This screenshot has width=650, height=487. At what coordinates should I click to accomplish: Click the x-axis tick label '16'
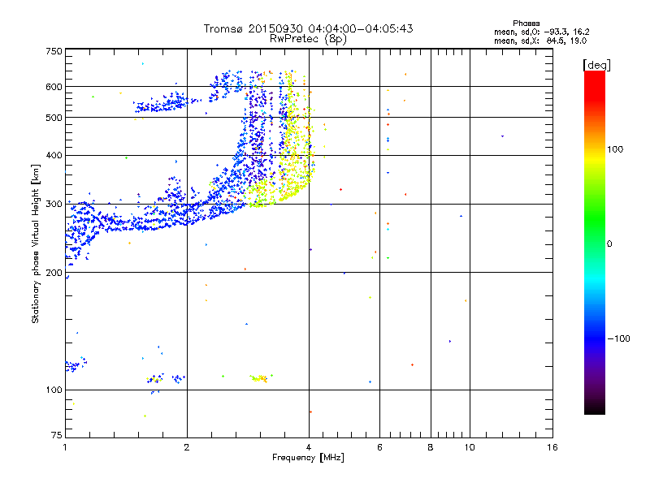click(x=552, y=447)
